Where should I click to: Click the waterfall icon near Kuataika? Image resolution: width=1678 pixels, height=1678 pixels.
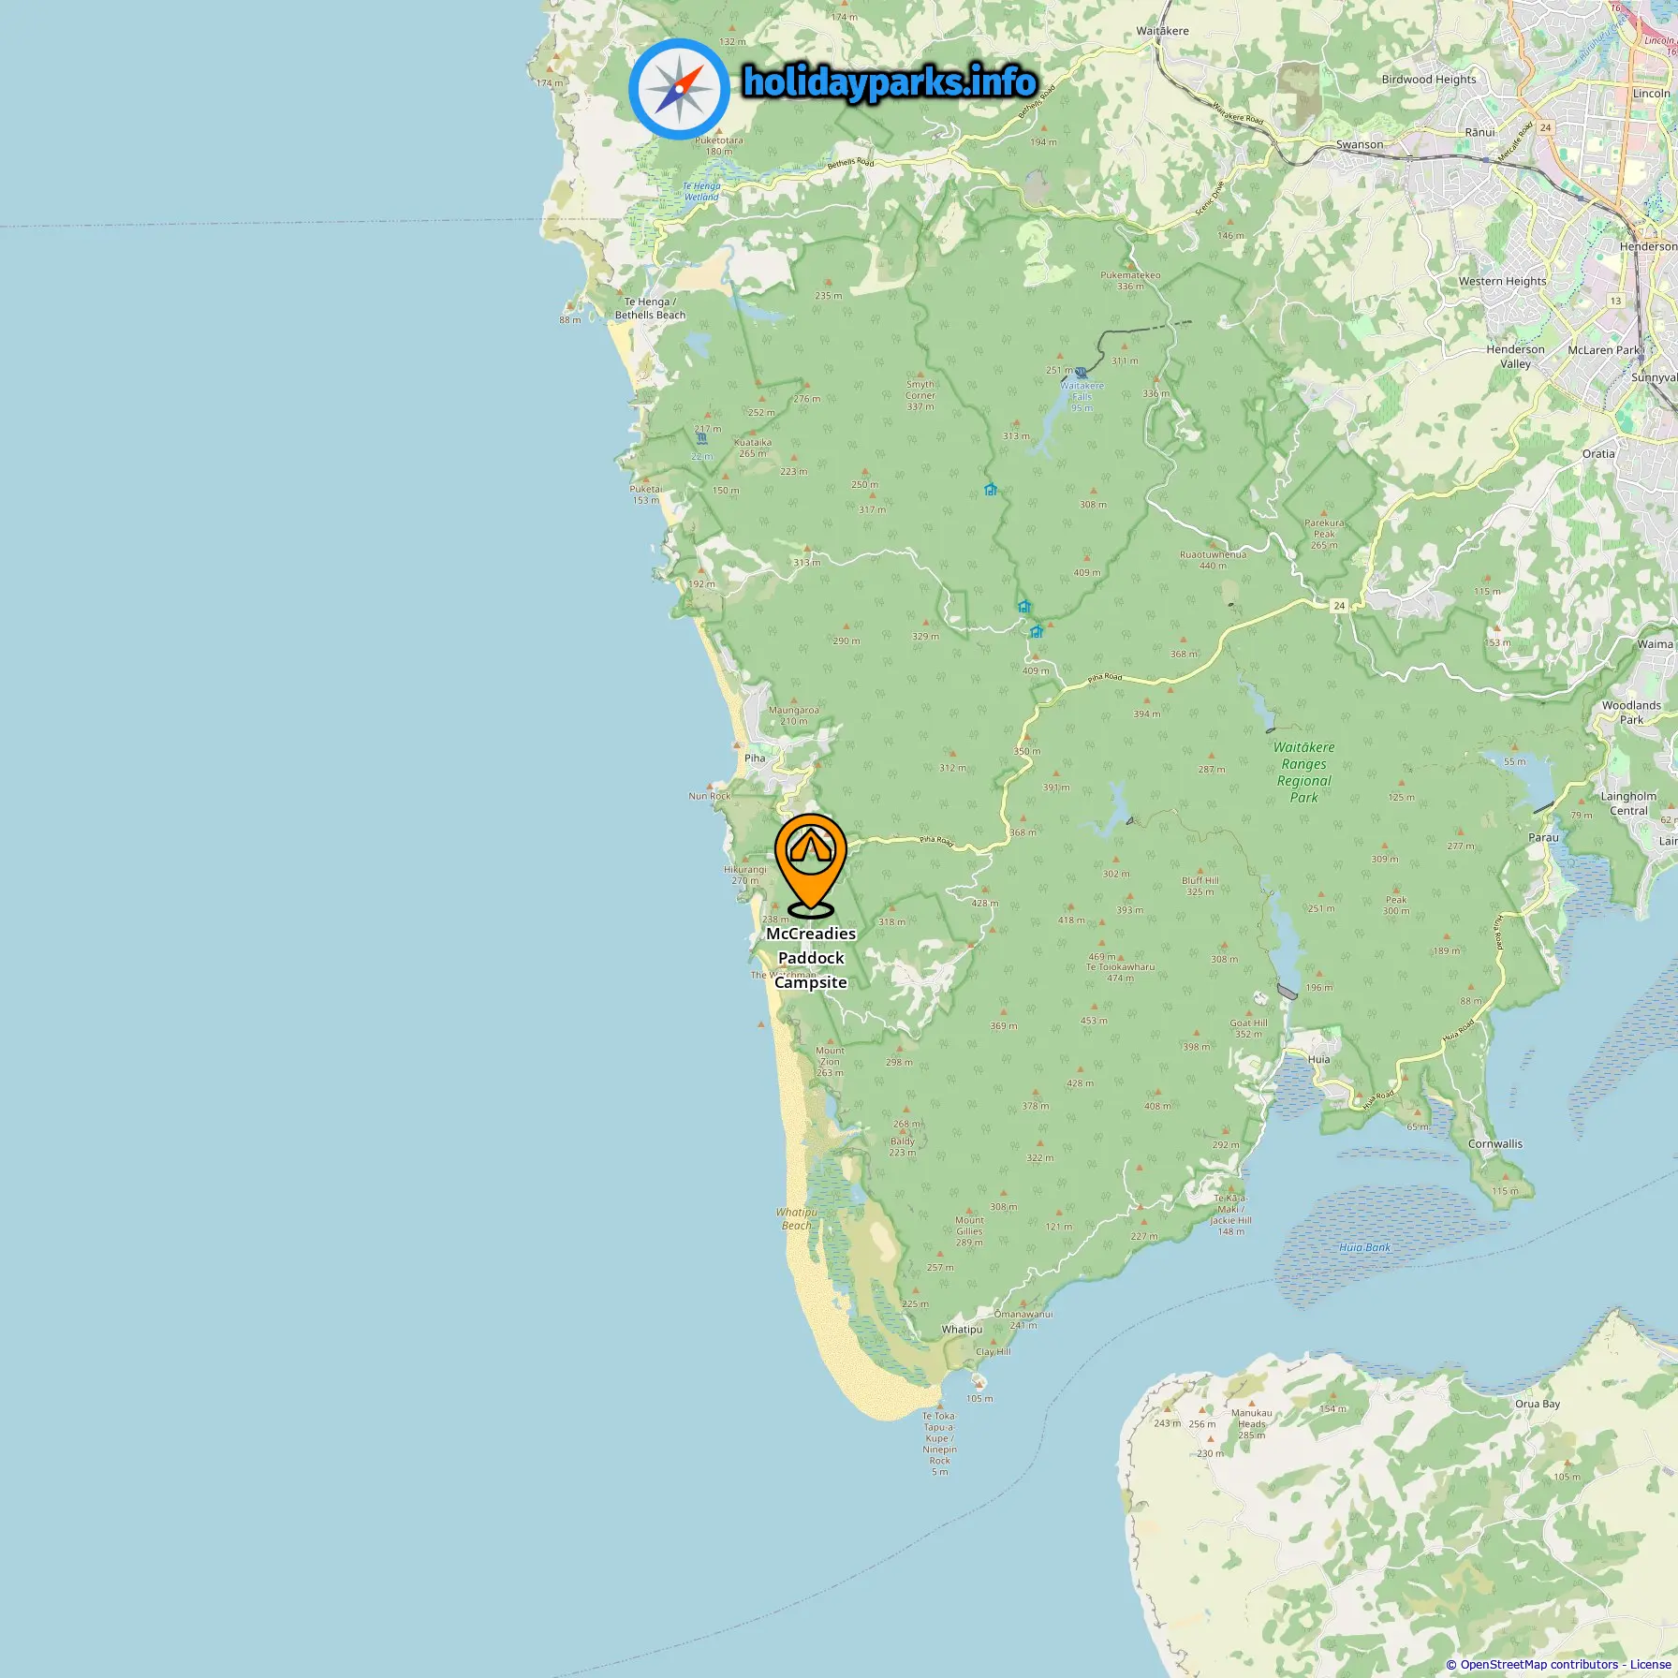click(701, 438)
